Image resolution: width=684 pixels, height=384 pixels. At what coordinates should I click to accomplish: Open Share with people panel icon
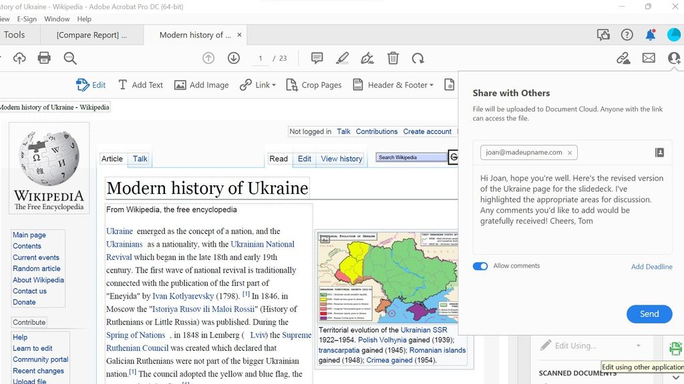(x=673, y=58)
